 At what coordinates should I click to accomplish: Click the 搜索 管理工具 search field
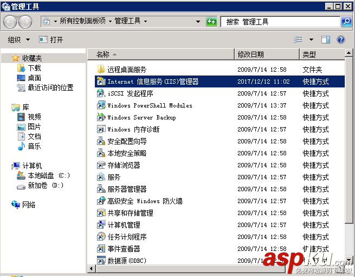tap(279, 22)
